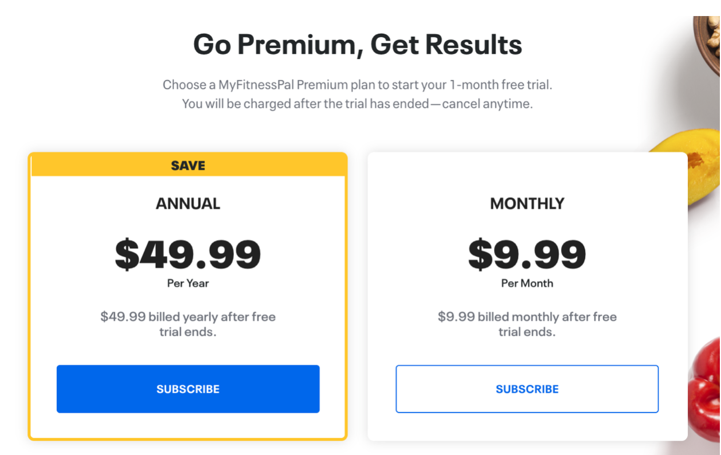Click the '$9.99 billed monthly' description text
This screenshot has height=455, width=721.
pos(527,324)
